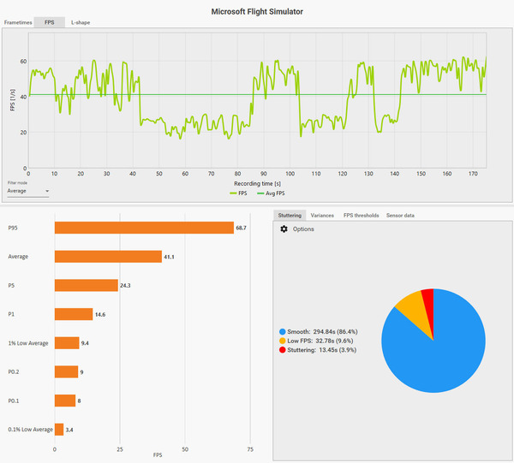Image resolution: width=514 pixels, height=463 pixels.
Task: Expand the Filter mode dropdown arrow
Action: 47,191
